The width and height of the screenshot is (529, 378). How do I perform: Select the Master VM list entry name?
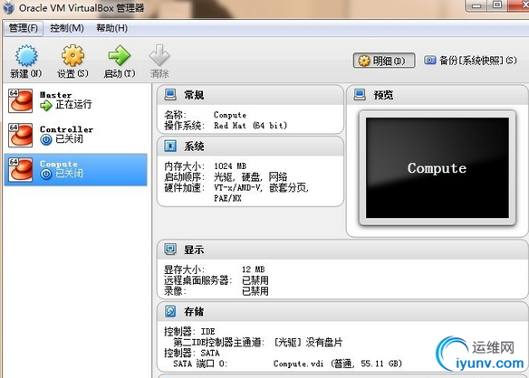(55, 95)
